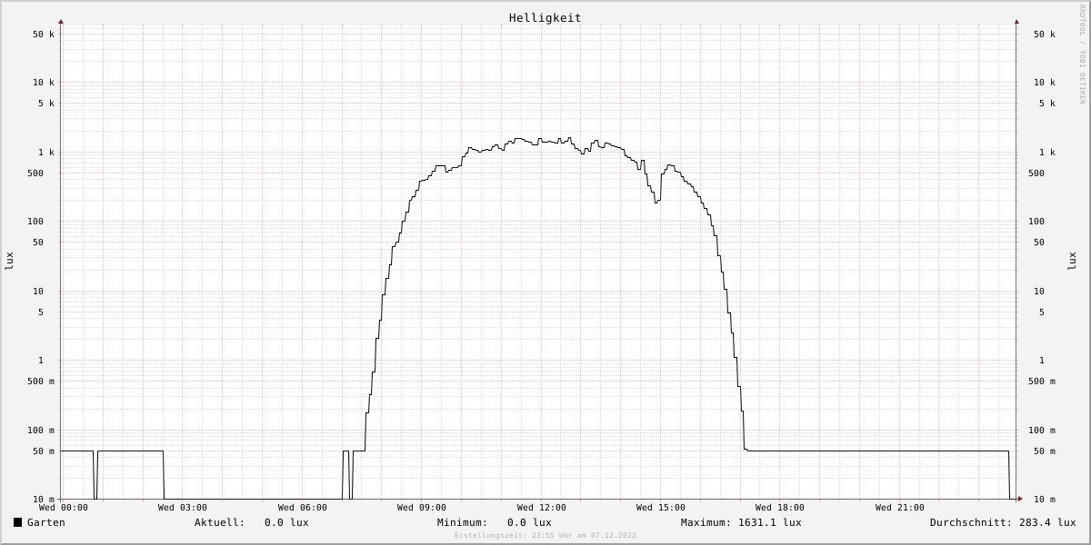Click the Erstellungszeit timestamp footer text
Image resolution: width=1091 pixels, height=545 pixels.
tap(545, 535)
